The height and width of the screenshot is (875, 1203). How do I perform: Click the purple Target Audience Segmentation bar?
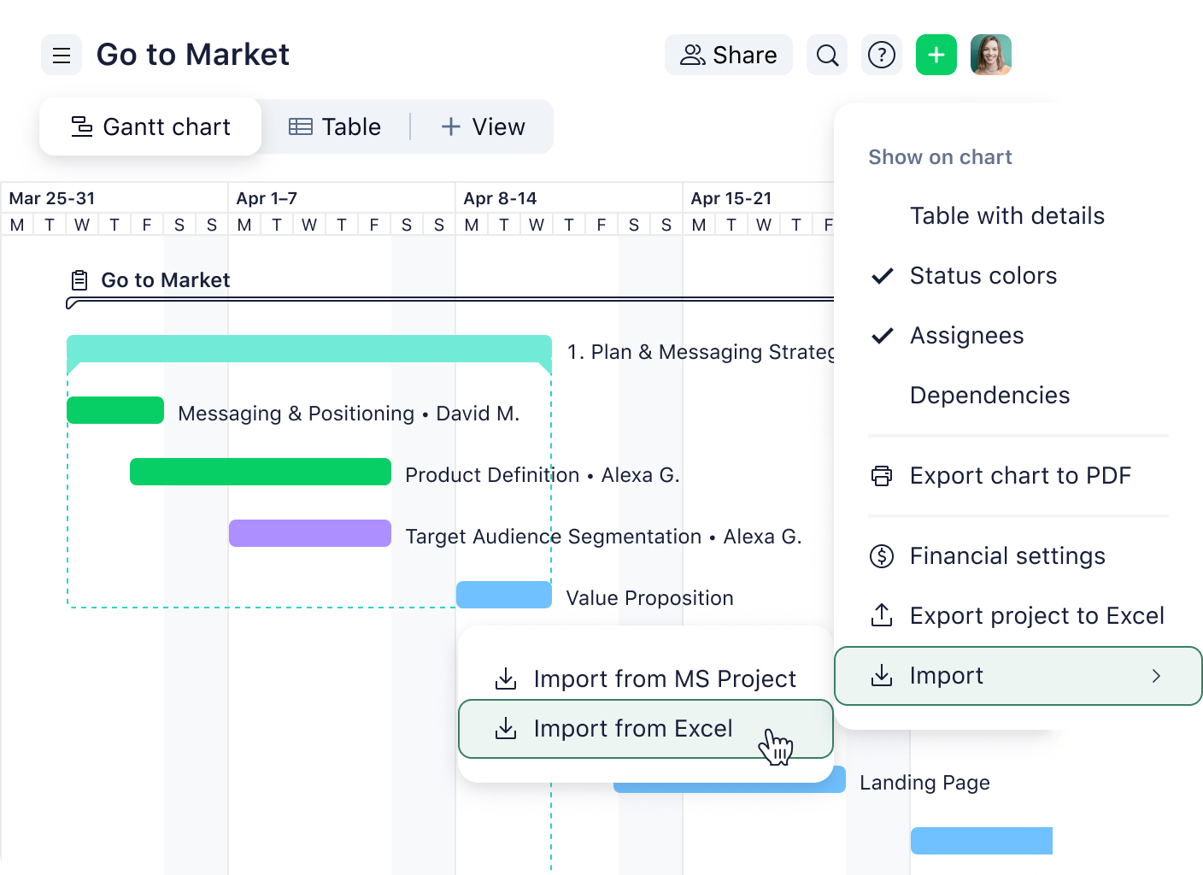coord(310,533)
